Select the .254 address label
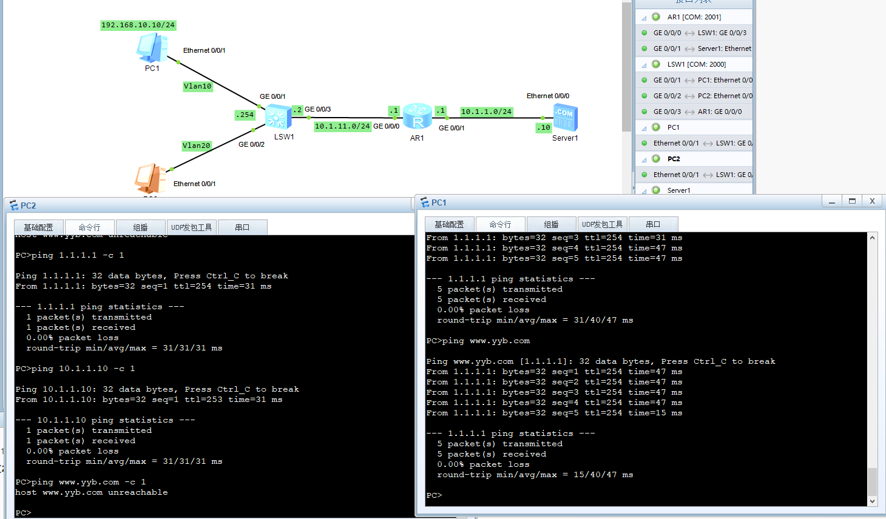The width and height of the screenshot is (886, 519). click(x=245, y=115)
